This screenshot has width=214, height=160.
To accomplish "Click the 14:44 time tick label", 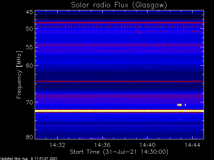I will point(192,145).
